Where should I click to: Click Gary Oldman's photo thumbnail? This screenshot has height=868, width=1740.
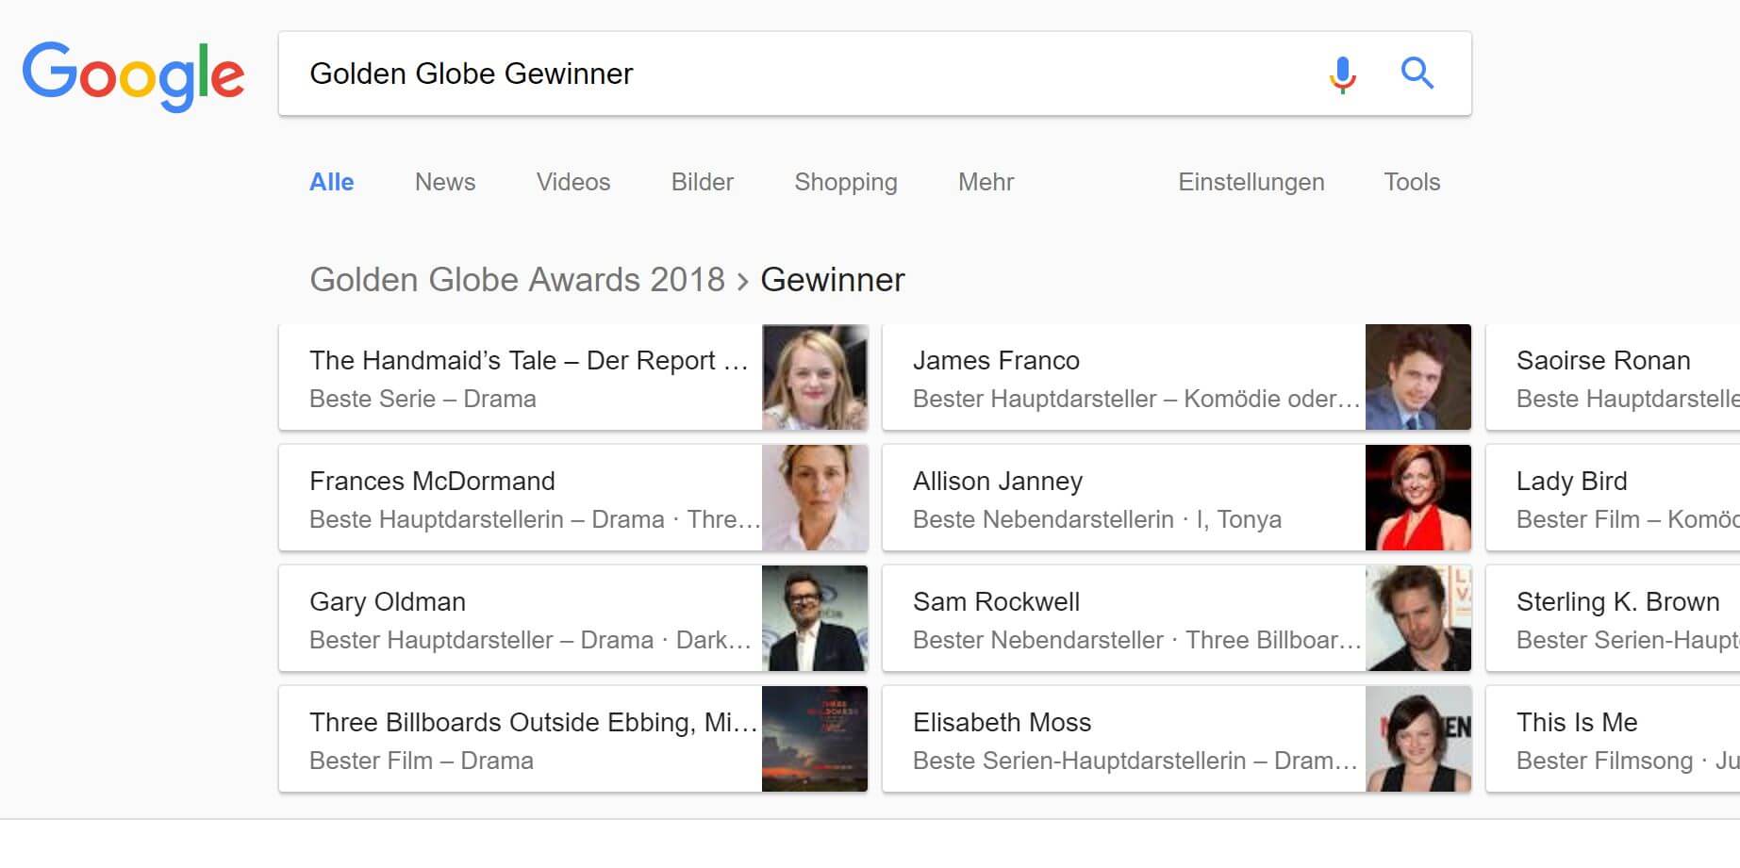click(815, 618)
